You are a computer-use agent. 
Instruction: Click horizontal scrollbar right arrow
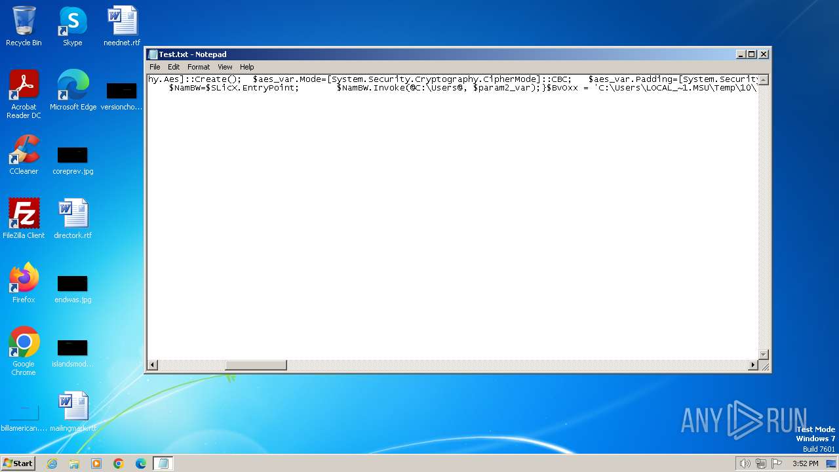753,365
